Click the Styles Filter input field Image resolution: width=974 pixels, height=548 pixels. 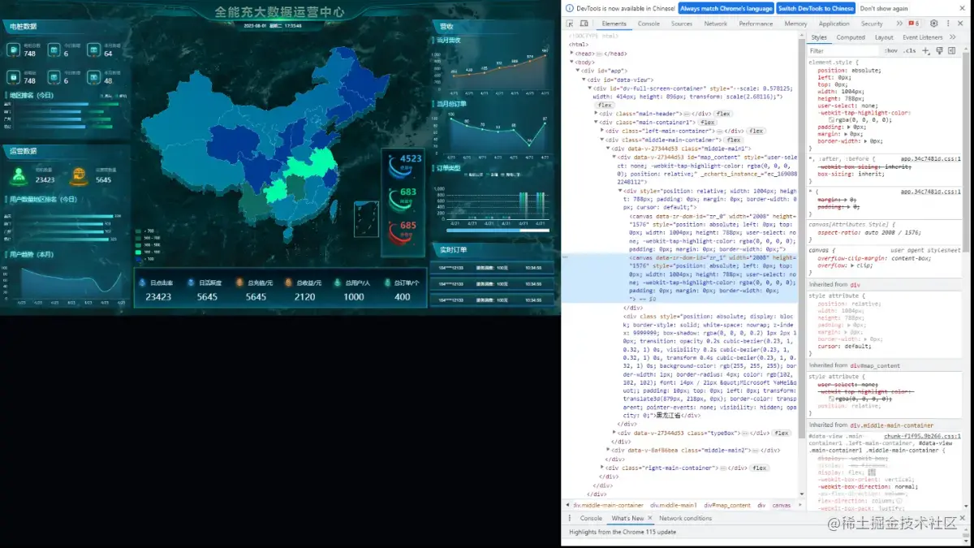pyautogui.click(x=844, y=50)
